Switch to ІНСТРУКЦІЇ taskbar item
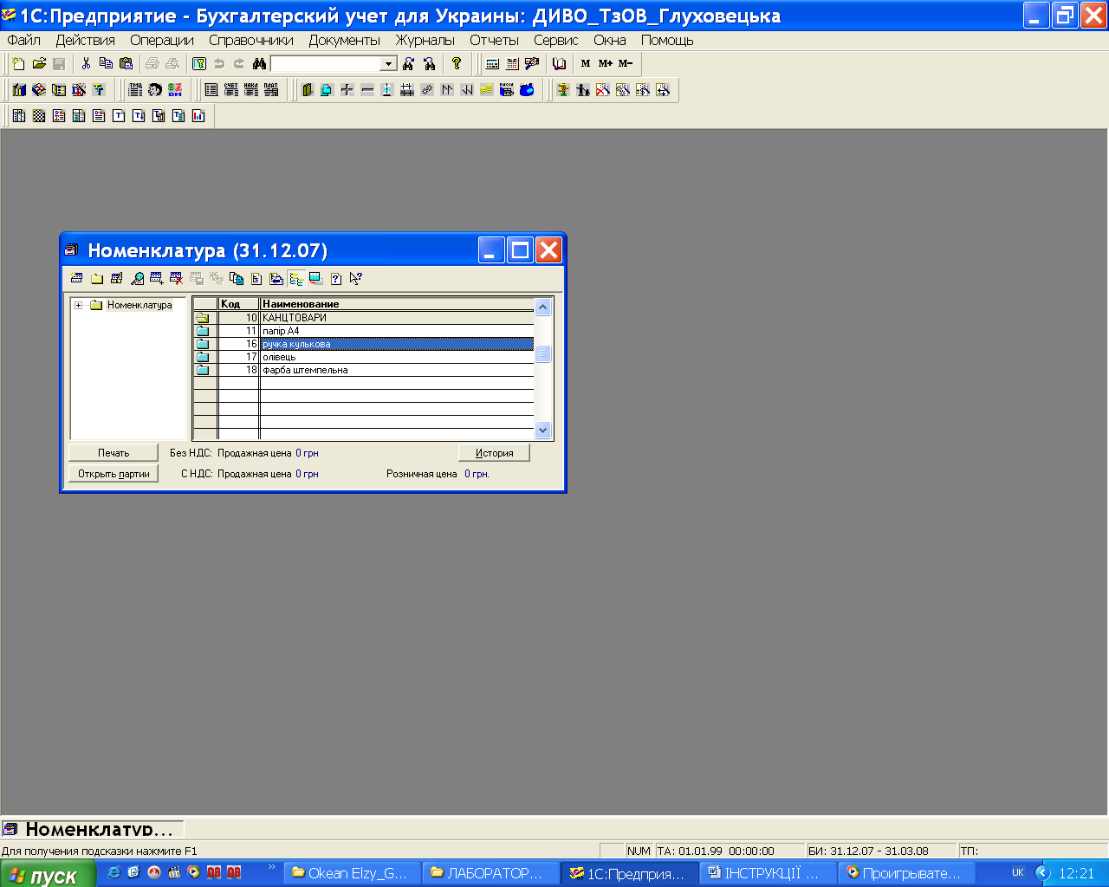 (x=768, y=873)
